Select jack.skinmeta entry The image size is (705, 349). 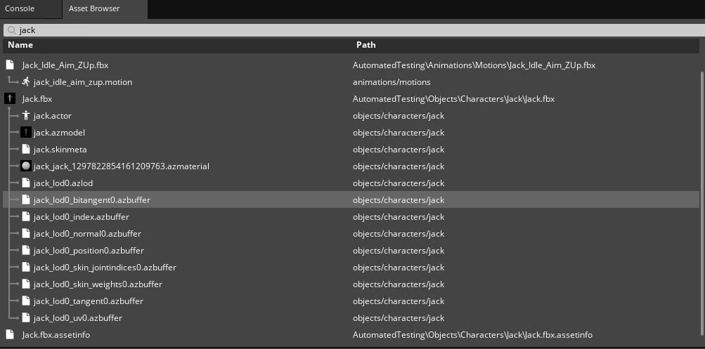click(60, 150)
